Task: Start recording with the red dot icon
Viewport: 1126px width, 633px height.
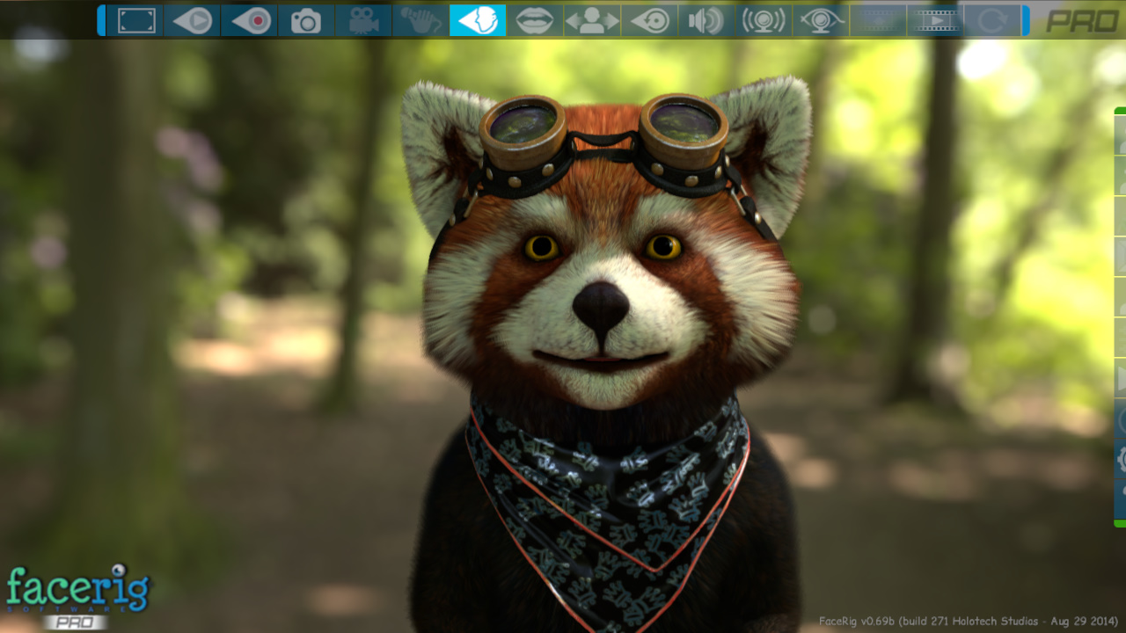Action: pos(250,20)
